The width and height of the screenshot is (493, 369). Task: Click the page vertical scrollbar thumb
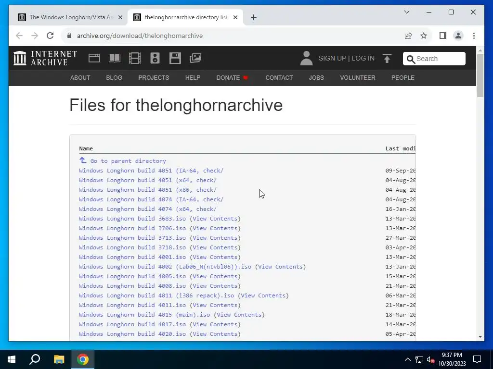[x=480, y=75]
